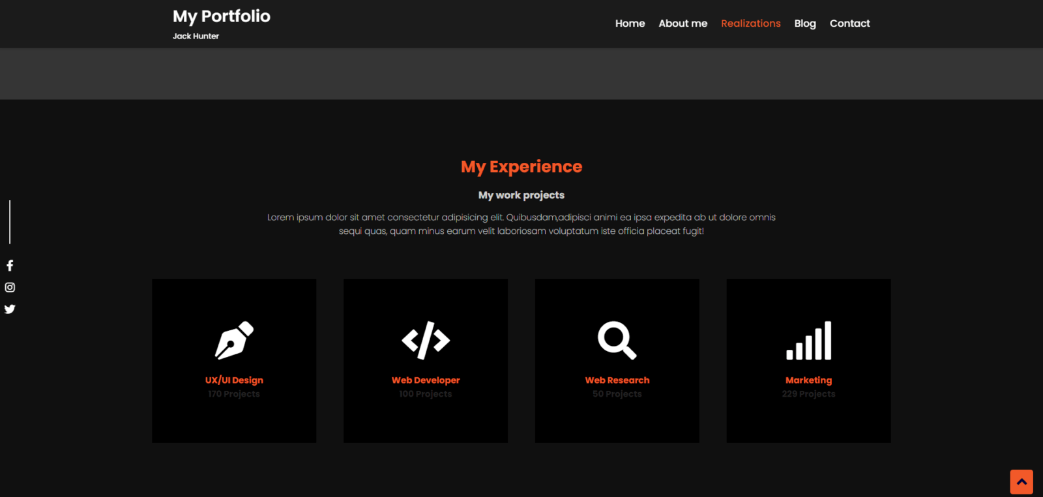The image size is (1043, 497).
Task: Navigate to the Blog section
Action: click(x=805, y=23)
